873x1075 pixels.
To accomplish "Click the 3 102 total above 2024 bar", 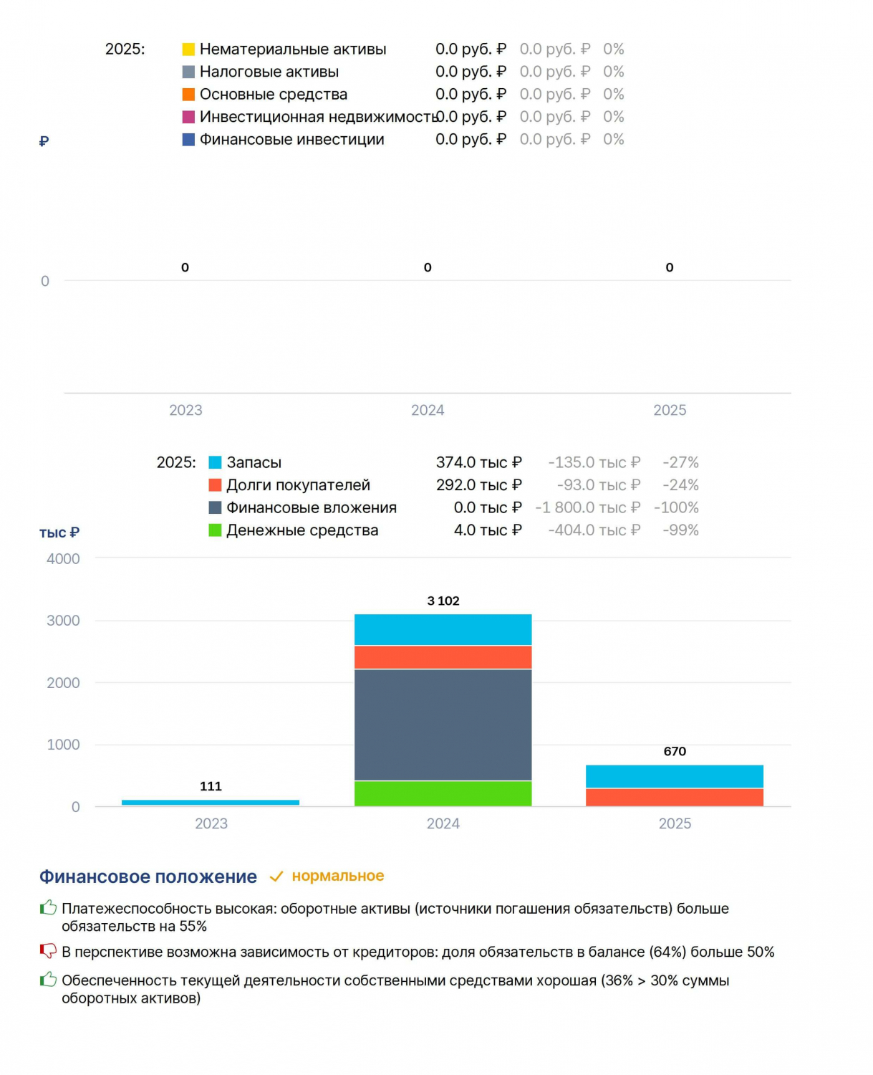I will (443, 601).
